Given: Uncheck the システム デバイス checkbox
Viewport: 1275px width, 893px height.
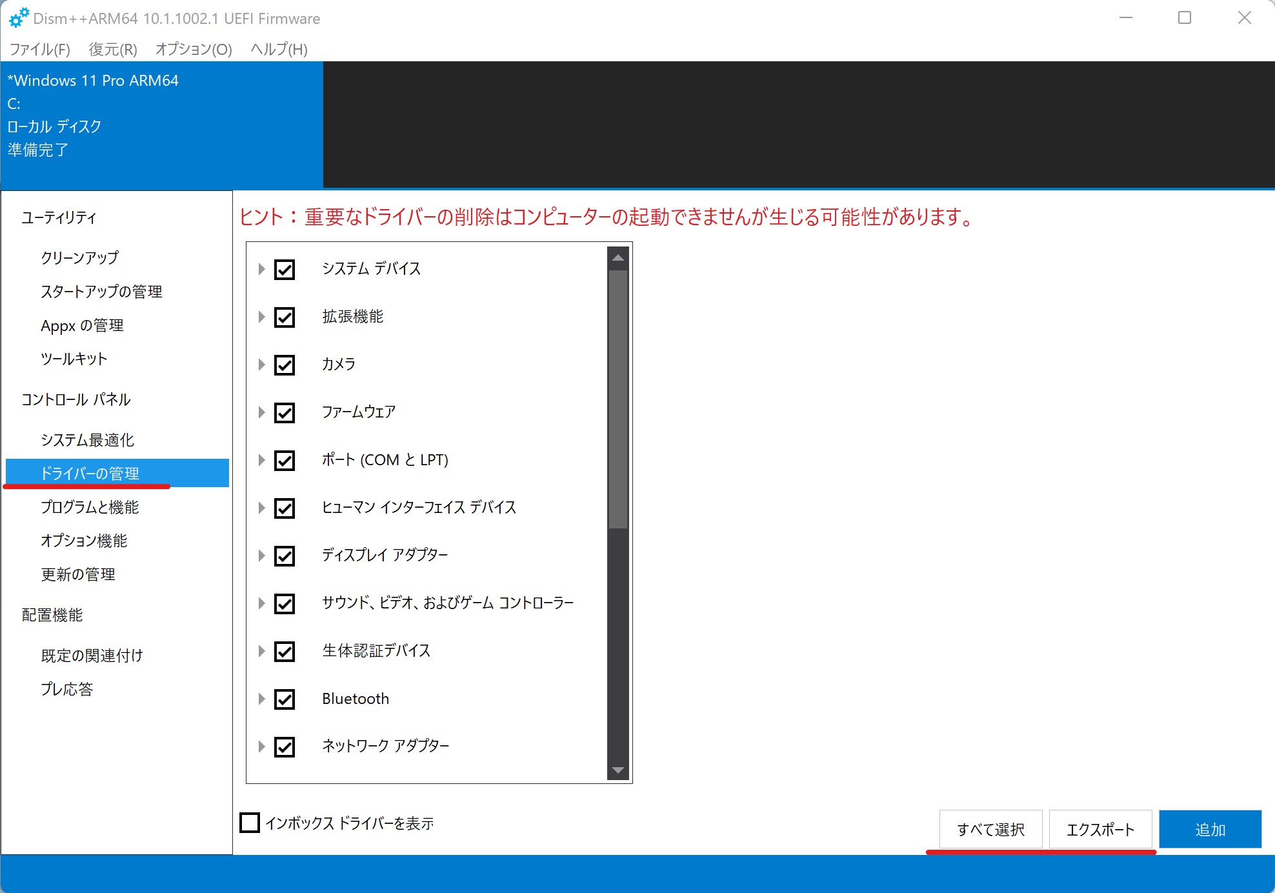Looking at the screenshot, I should (285, 269).
